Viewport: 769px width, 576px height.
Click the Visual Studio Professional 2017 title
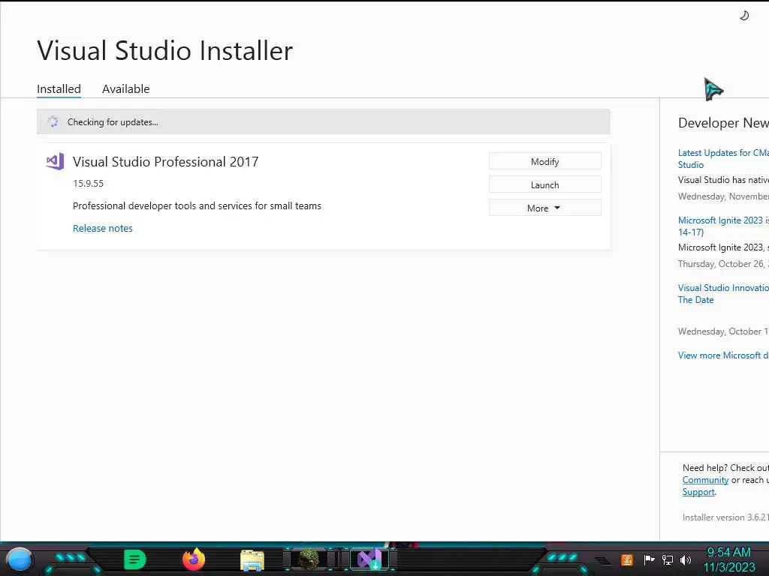[x=165, y=162]
